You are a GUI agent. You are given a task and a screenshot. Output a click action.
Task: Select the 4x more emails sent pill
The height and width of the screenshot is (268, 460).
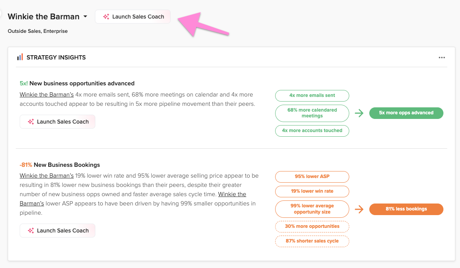click(x=312, y=95)
